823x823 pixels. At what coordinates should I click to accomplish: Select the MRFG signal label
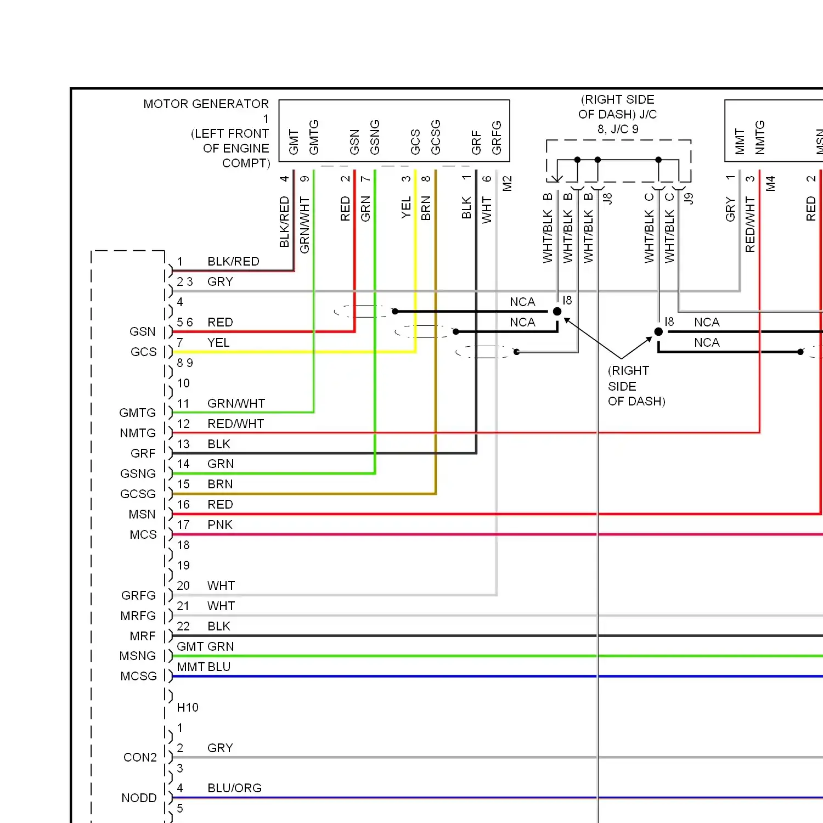coord(138,616)
